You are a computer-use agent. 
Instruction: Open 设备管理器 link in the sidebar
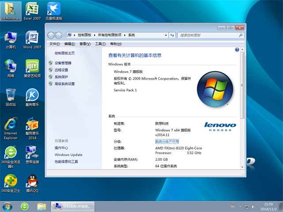click(63, 63)
